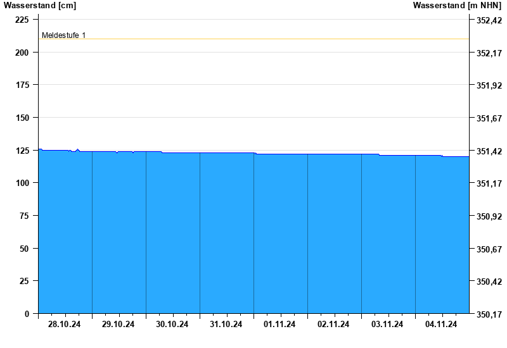Click the Wasserstand [m NHN] axis title

tap(457, 6)
